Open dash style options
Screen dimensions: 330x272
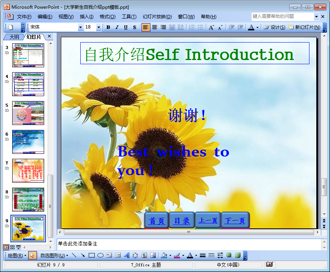pos(212,255)
